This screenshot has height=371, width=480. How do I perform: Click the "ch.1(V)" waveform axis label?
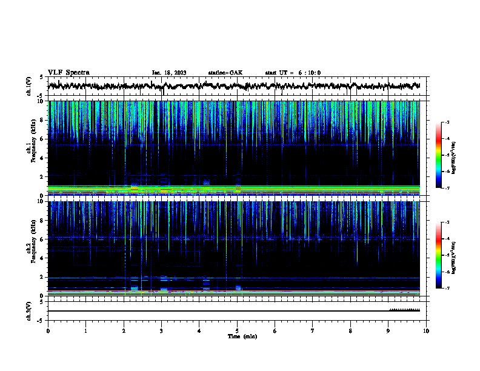click(29, 86)
